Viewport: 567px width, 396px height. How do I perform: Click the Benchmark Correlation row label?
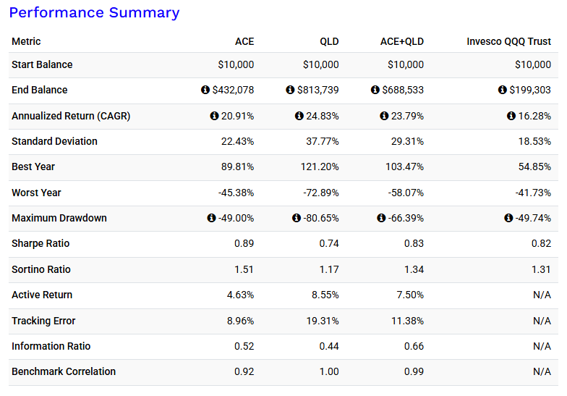(64, 371)
